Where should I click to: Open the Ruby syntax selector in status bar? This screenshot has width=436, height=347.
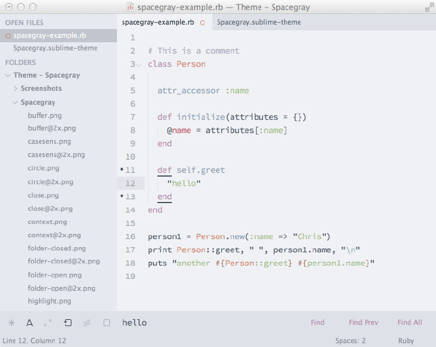coord(406,341)
